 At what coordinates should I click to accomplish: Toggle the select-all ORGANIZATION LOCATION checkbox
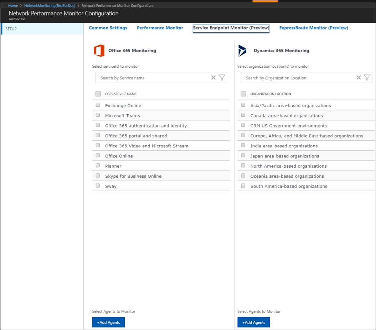(243, 94)
